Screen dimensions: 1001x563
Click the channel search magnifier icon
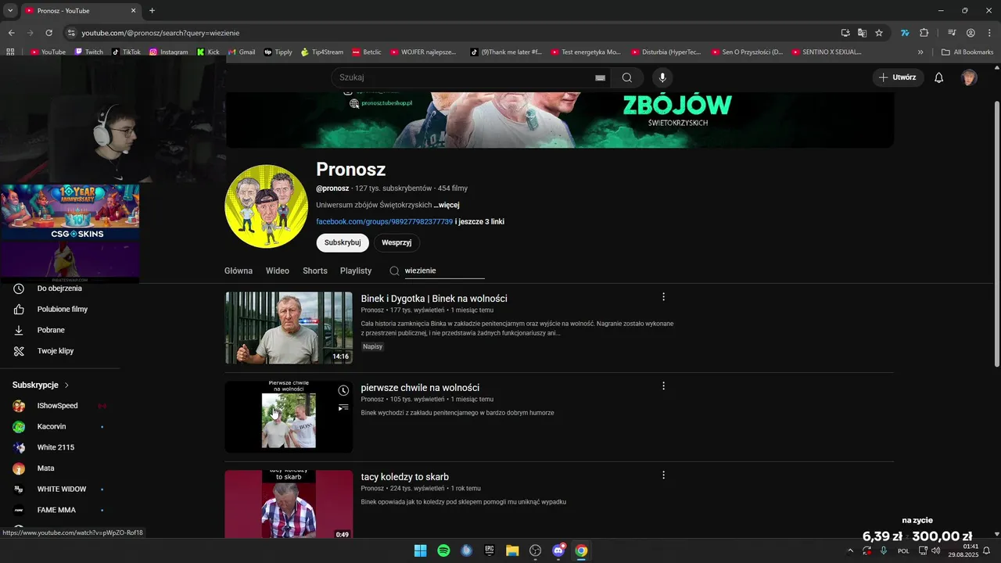pyautogui.click(x=395, y=271)
